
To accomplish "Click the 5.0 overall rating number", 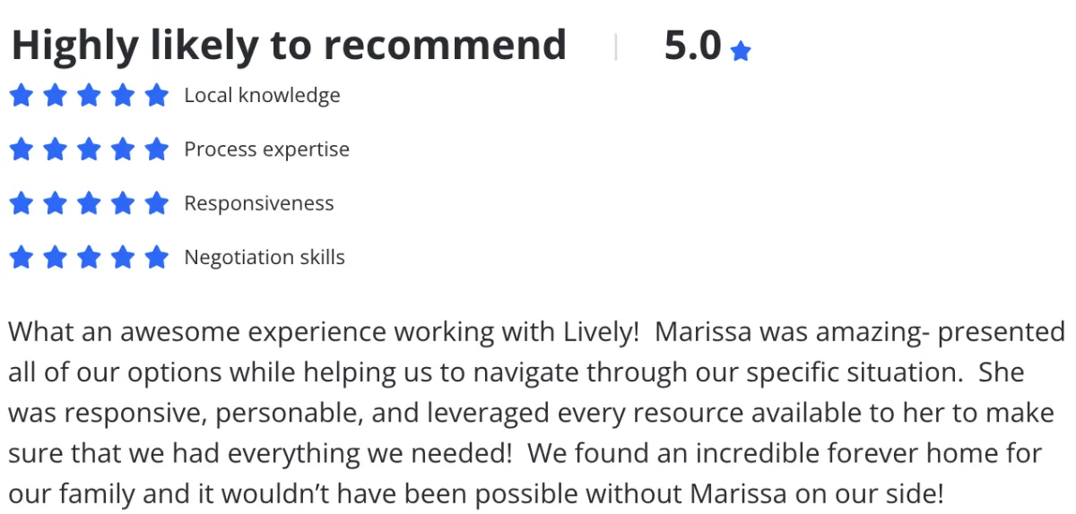I will [x=693, y=45].
